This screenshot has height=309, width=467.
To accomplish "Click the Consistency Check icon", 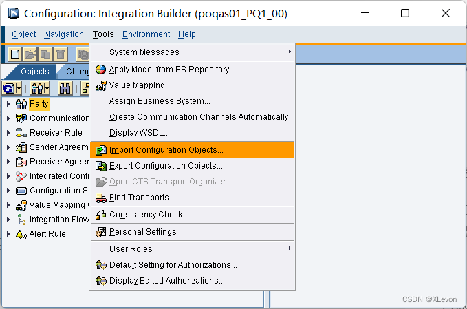I will [x=101, y=215].
